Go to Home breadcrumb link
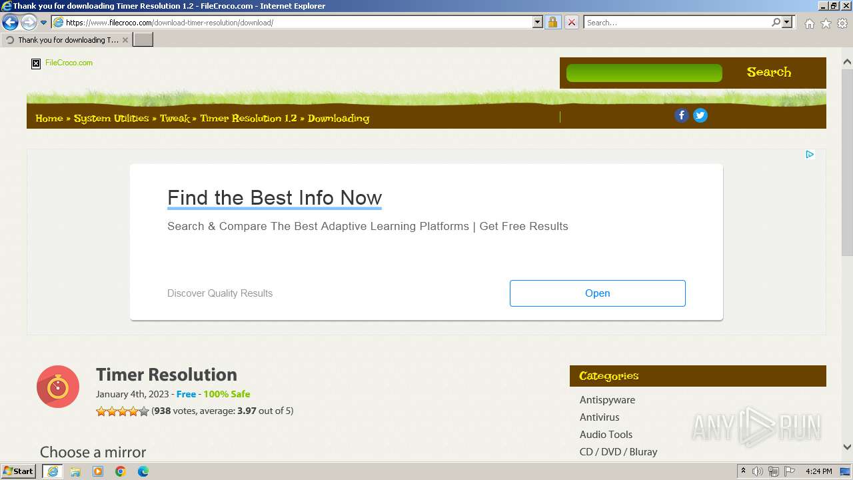The width and height of the screenshot is (853, 480). [x=49, y=118]
